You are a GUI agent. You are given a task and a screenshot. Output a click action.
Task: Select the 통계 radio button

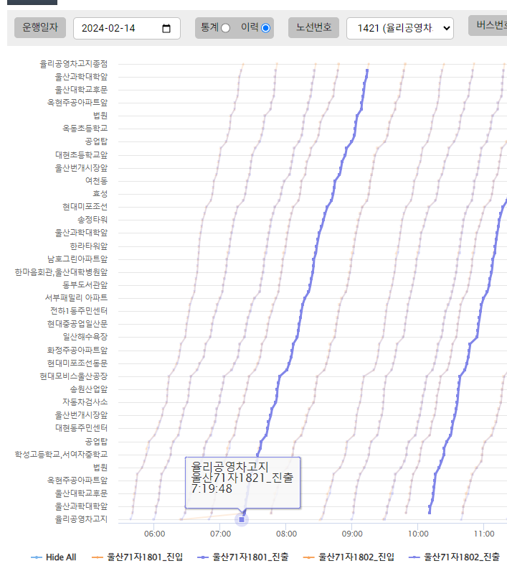pyautogui.click(x=226, y=28)
